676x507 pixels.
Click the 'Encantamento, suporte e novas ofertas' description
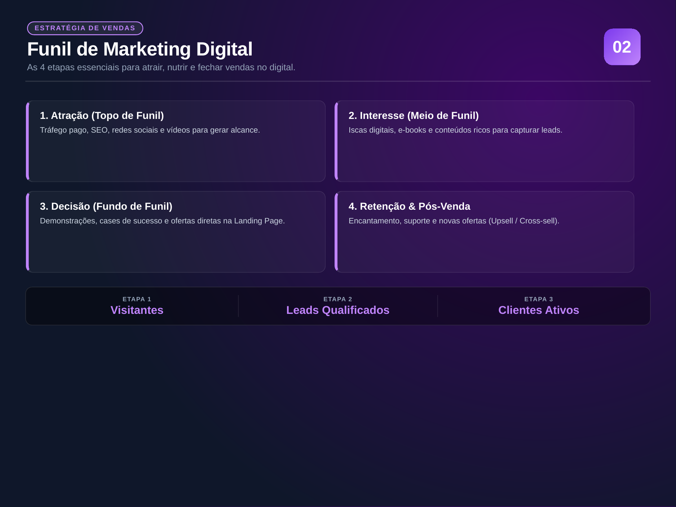pyautogui.click(x=454, y=221)
